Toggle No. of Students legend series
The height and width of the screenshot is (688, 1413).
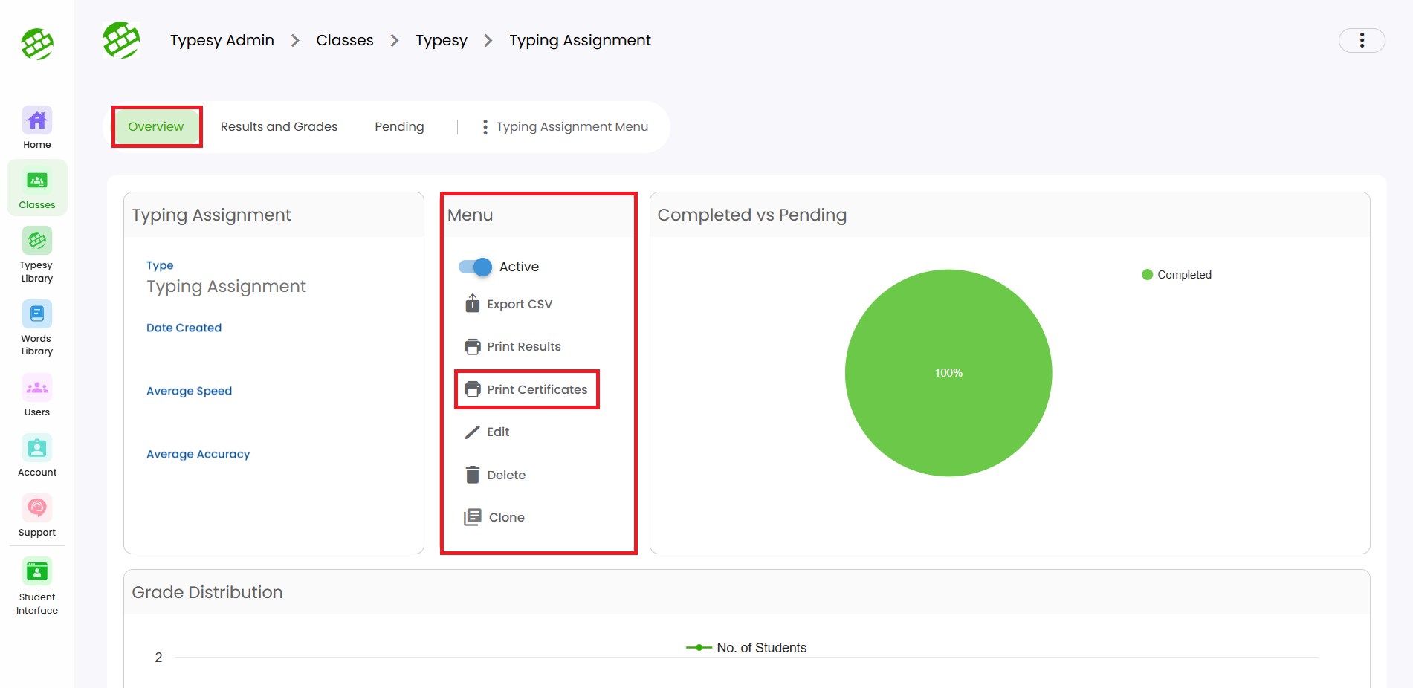[x=746, y=648]
